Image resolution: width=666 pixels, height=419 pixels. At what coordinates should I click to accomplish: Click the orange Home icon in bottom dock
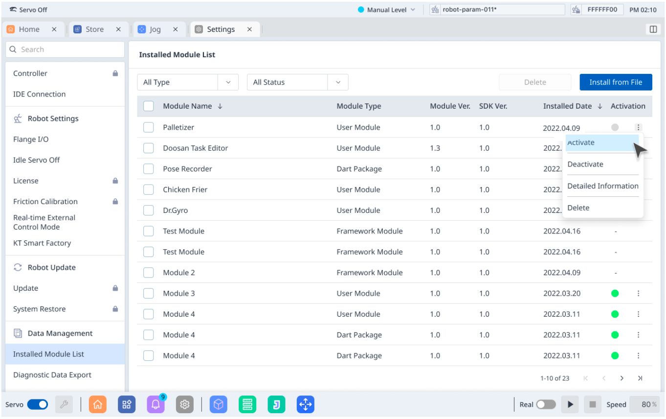(x=97, y=404)
